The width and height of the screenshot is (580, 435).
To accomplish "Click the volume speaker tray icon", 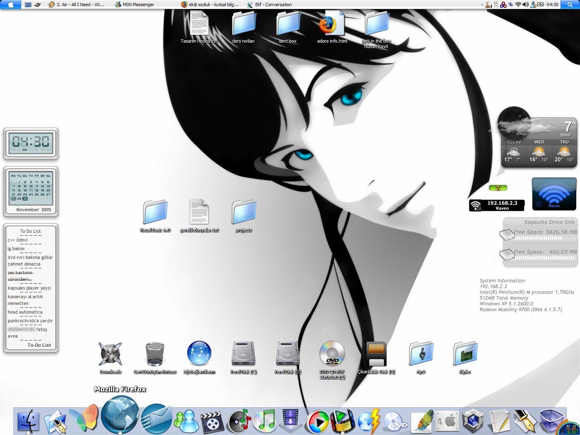I will 525,5.
